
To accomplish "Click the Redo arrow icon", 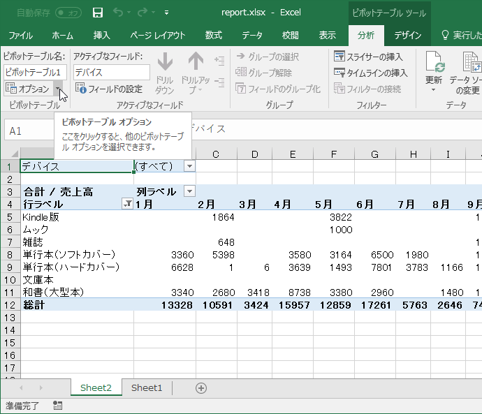I will pyautogui.click(x=143, y=13).
